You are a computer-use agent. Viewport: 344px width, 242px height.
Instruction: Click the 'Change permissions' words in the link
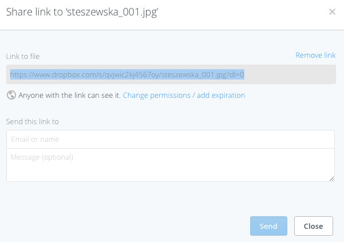click(156, 96)
